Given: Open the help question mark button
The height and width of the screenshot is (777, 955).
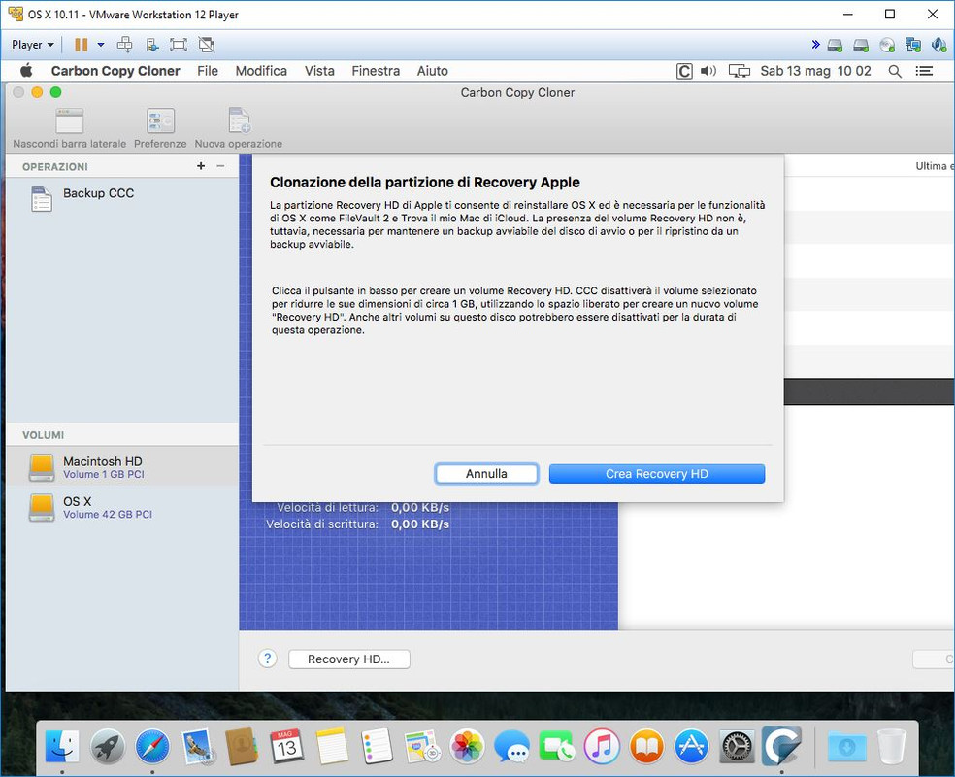Looking at the screenshot, I should [x=267, y=659].
